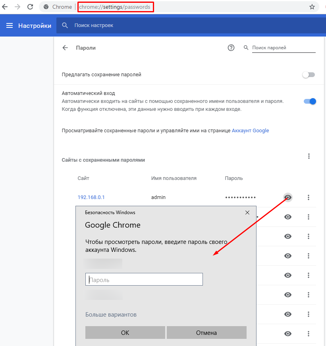
Task: Focus the Поиск настроек search bar
Action: coord(159,25)
